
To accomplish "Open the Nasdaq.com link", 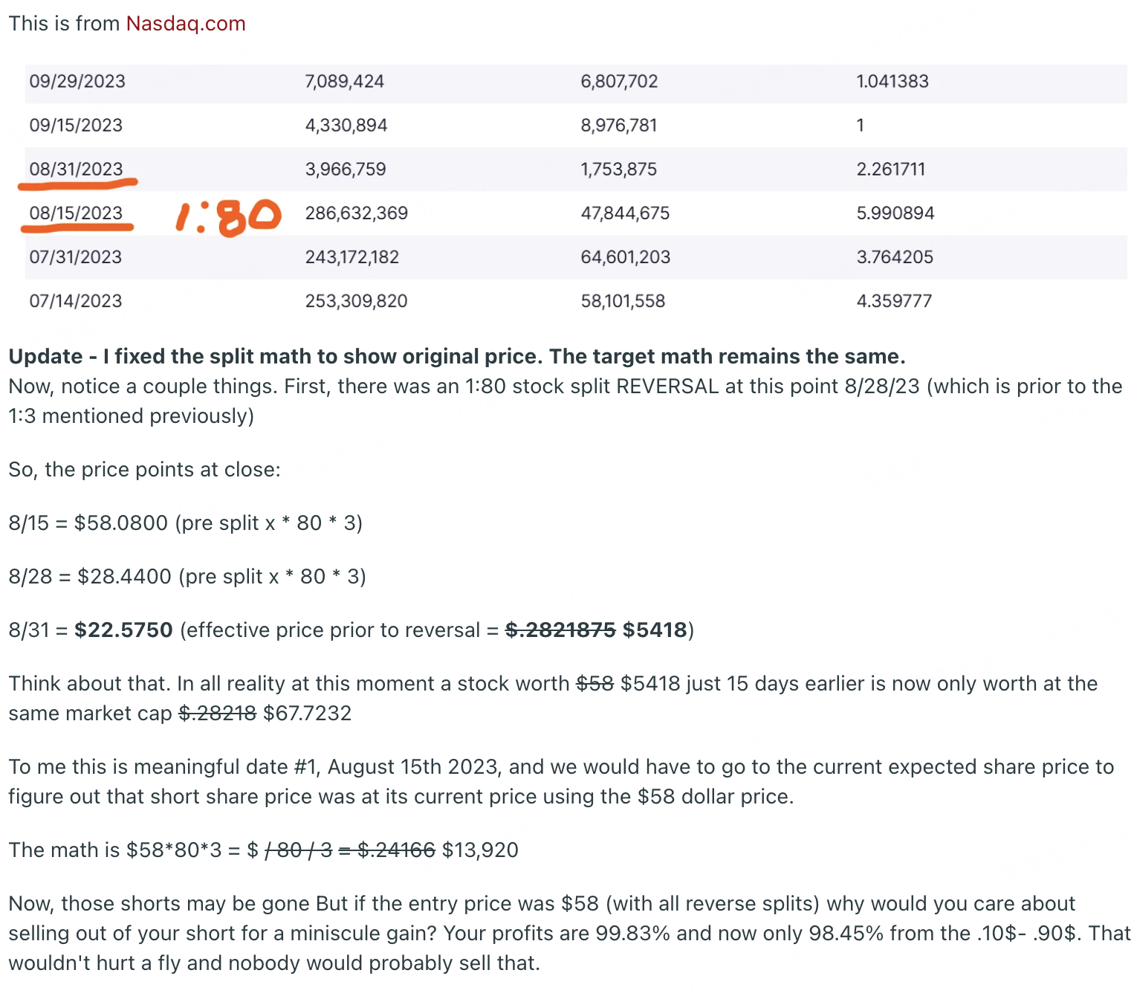I will tap(186, 24).
